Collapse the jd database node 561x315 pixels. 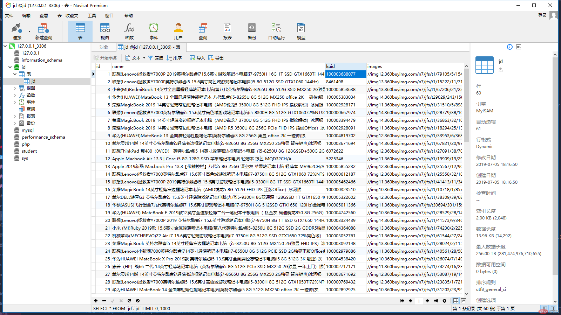click(x=10, y=67)
